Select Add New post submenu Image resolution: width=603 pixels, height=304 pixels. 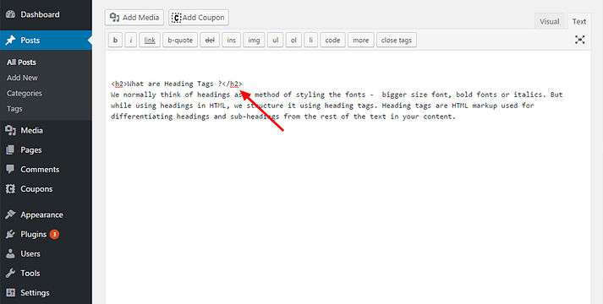22,78
